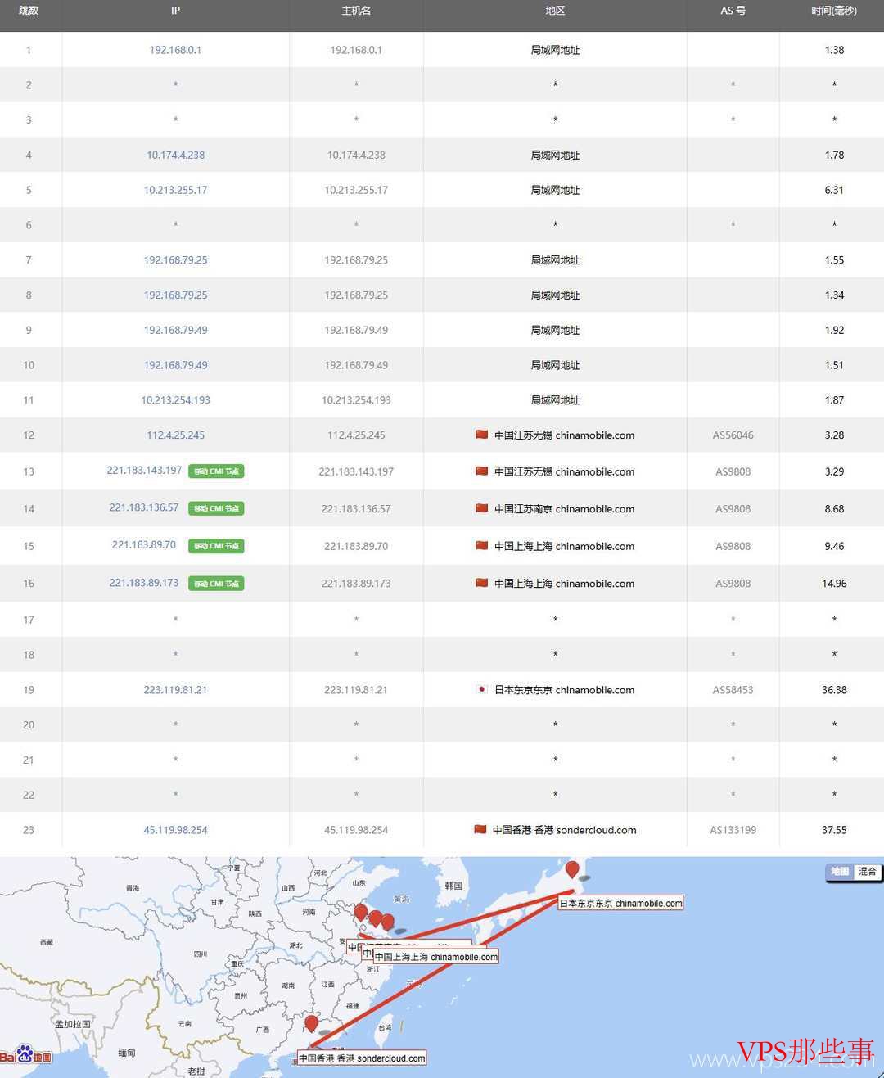Click green CMI badge next to 221.183.89.70
884x1078 pixels.
pyautogui.click(x=216, y=546)
